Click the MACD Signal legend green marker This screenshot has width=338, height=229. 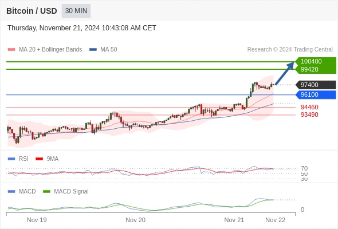point(46,192)
